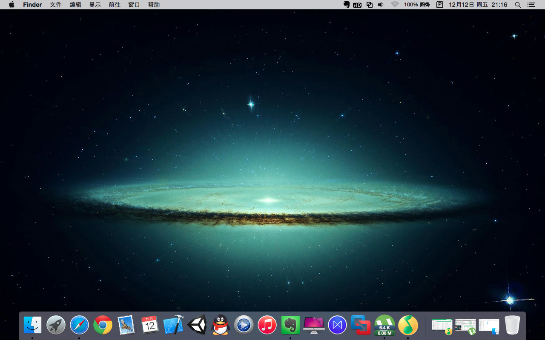545x340 pixels.
Task: Click the overlapping squares menu bar icon
Action: pos(369,5)
